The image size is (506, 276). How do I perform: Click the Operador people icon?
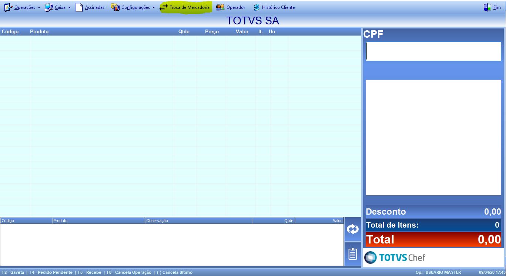[220, 7]
